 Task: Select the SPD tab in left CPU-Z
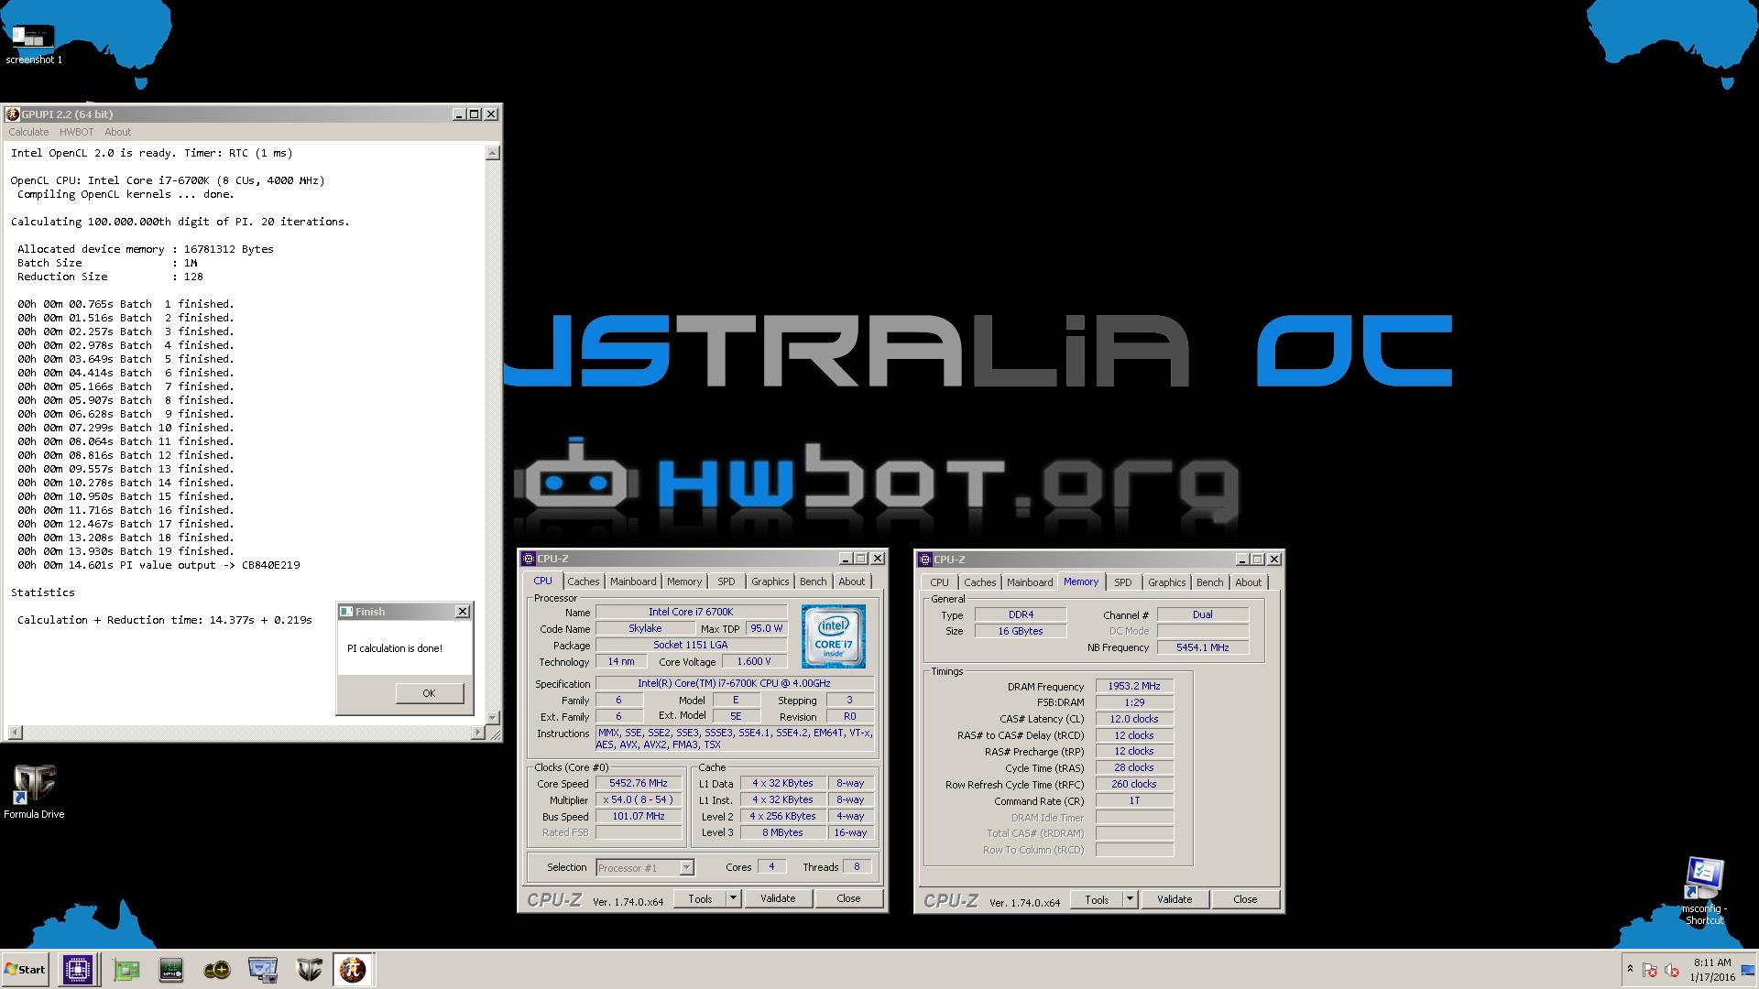[x=727, y=581]
